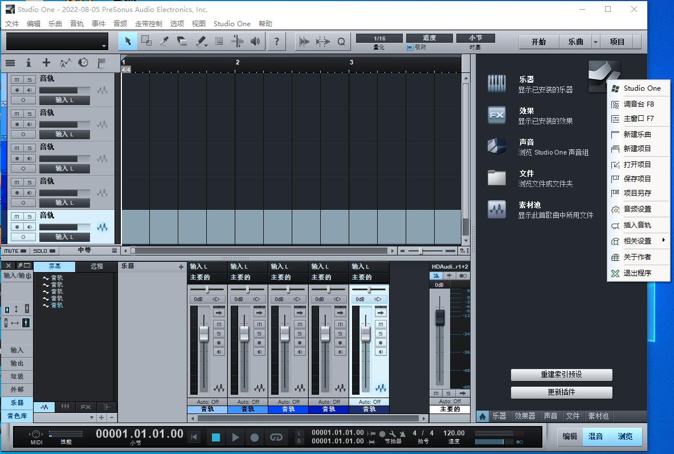This screenshot has height=454, width=674.
Task: Open the 素材池 waveform icon
Action: tap(496, 209)
